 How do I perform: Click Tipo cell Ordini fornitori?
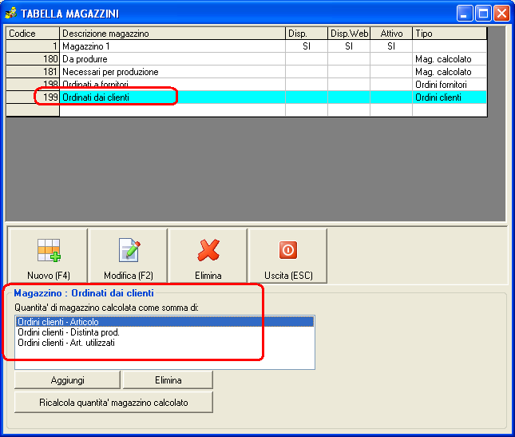pos(450,85)
